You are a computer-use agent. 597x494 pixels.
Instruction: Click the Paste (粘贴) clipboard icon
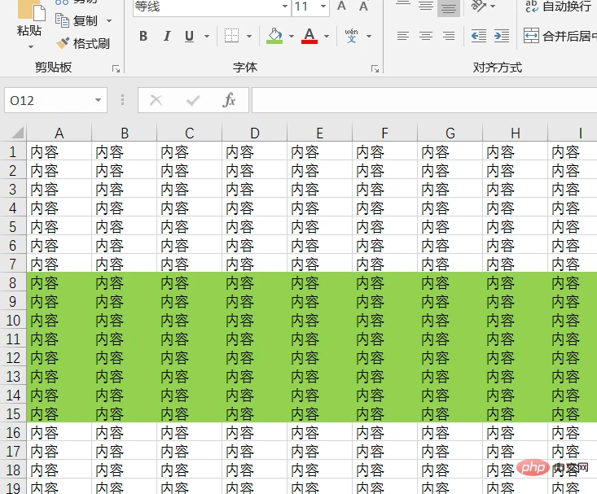[31, 11]
